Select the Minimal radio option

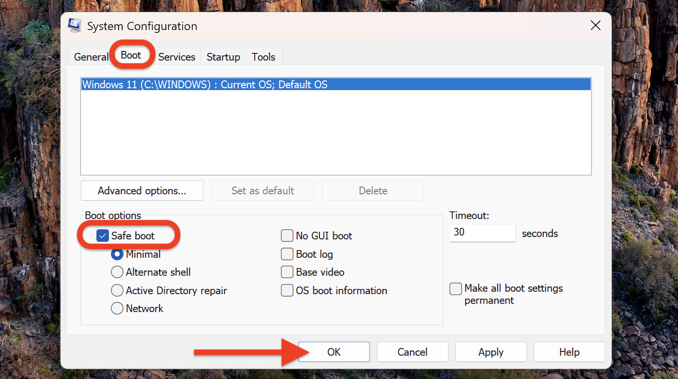pyautogui.click(x=117, y=254)
